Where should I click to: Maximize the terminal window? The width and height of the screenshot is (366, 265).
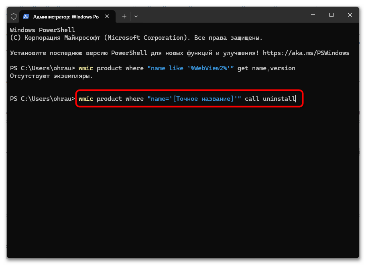point(331,15)
